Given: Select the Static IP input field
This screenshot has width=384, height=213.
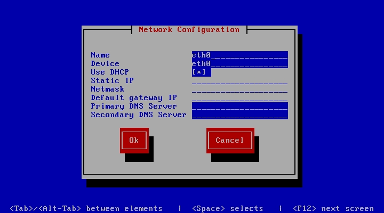Looking at the screenshot, I should click(239, 81).
